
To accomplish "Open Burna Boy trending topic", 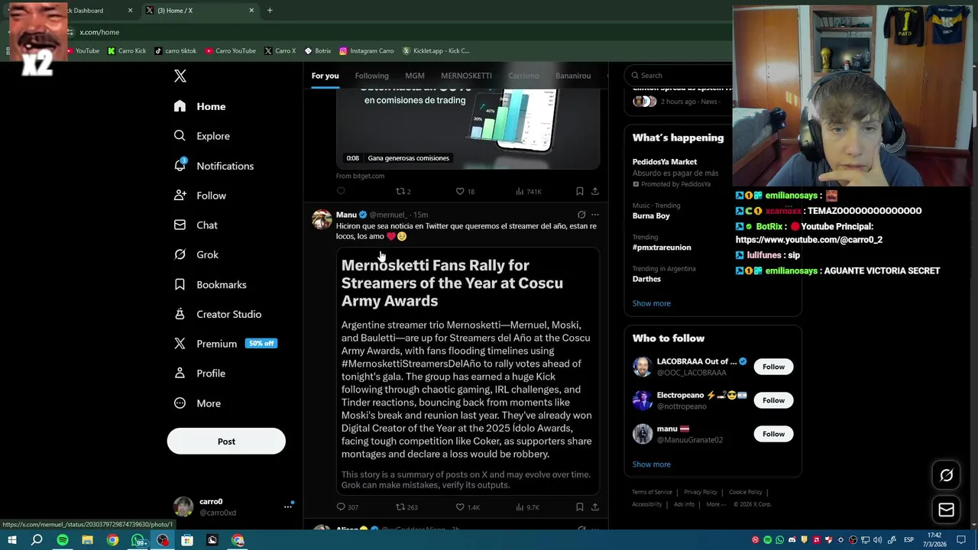I will [x=651, y=216].
